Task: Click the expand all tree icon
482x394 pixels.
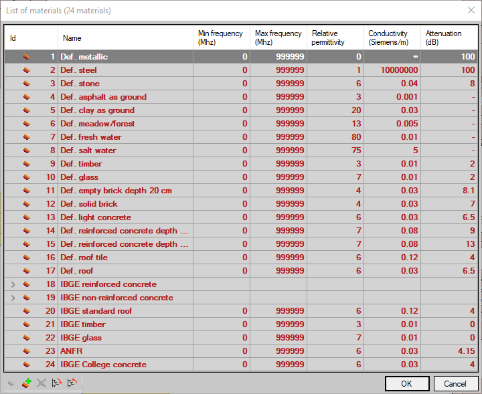Action: tap(57, 383)
